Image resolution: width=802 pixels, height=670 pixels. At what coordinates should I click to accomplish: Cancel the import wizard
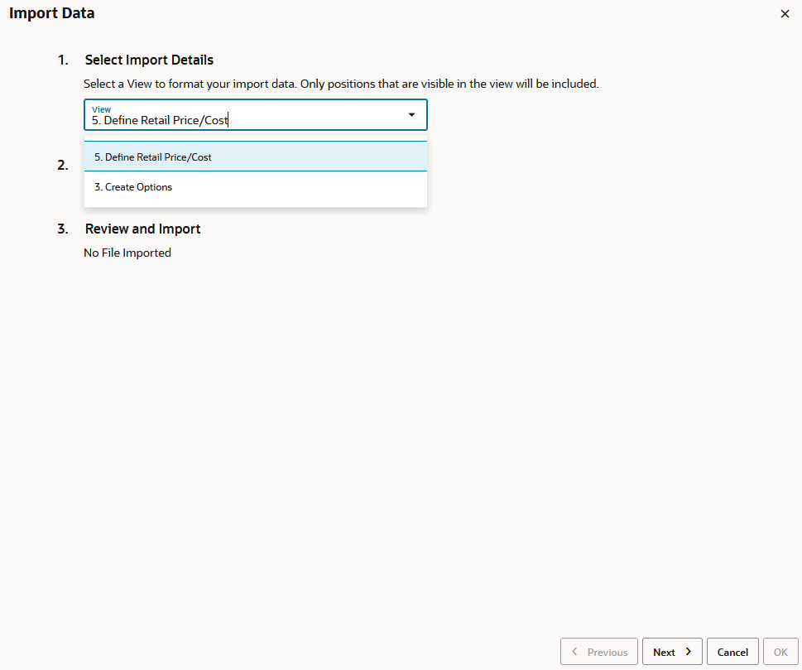732,652
